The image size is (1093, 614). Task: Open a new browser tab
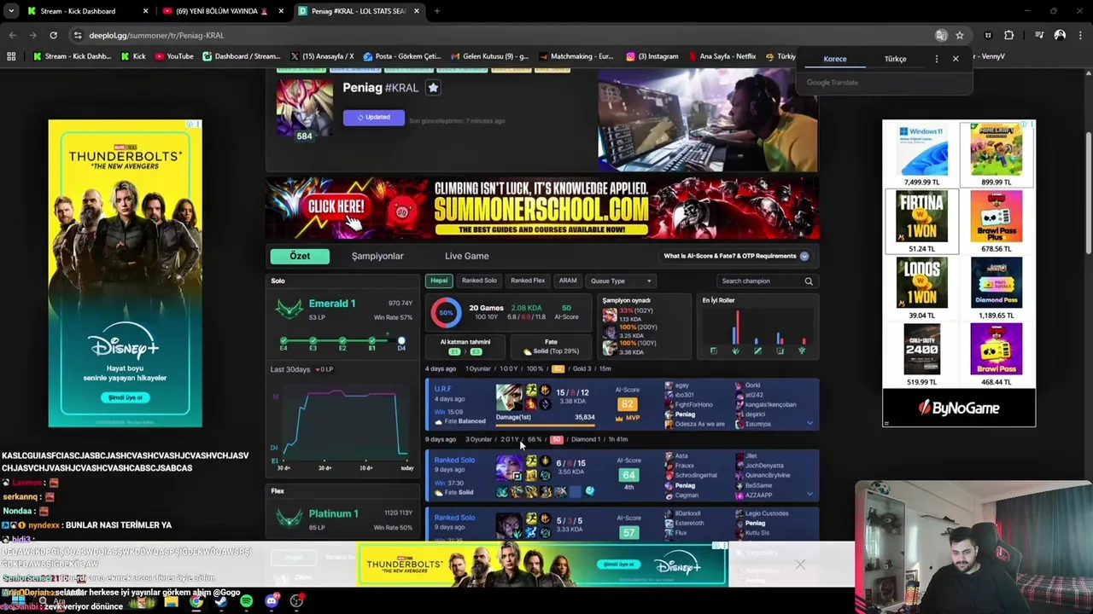(x=436, y=11)
